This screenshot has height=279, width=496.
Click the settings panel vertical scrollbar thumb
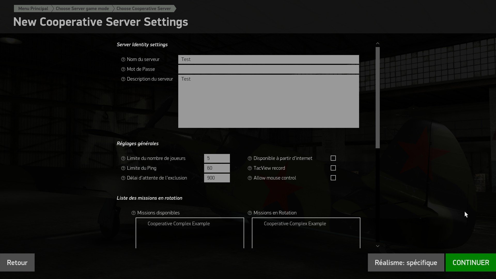pos(378,98)
